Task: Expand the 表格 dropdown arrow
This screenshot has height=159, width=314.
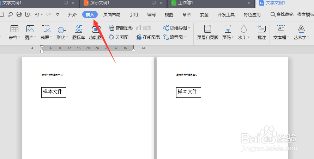Action: pos(19,37)
